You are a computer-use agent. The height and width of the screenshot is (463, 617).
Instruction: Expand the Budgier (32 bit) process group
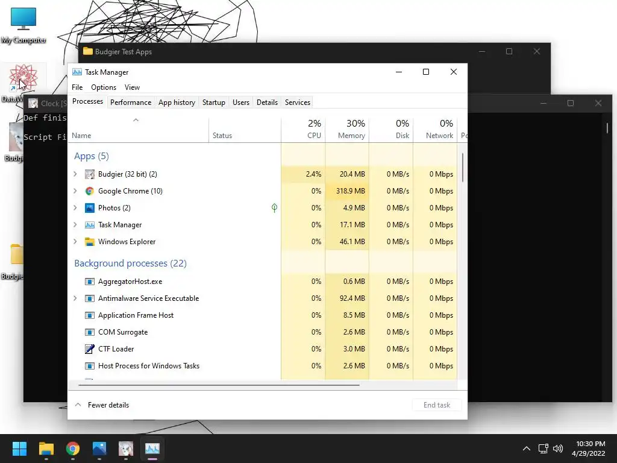(75, 174)
